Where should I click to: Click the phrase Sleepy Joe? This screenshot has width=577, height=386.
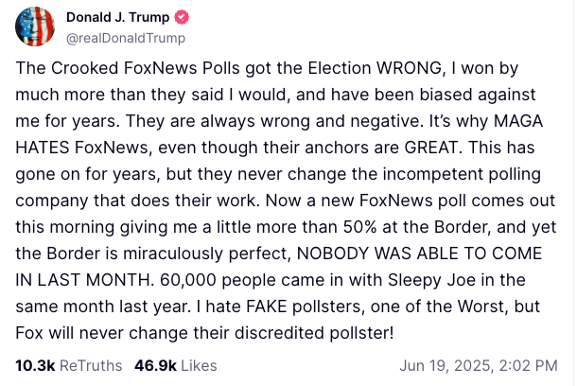[432, 280]
